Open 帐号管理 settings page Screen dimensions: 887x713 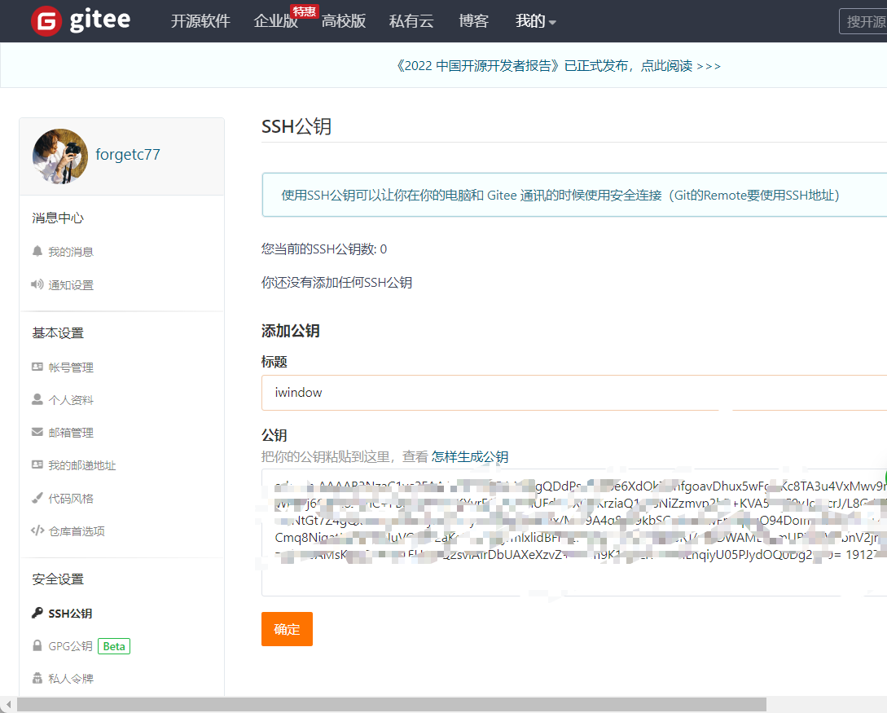point(71,368)
